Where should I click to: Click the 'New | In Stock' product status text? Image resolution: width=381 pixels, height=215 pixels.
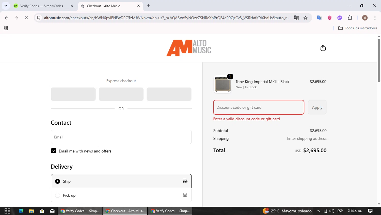(246, 87)
